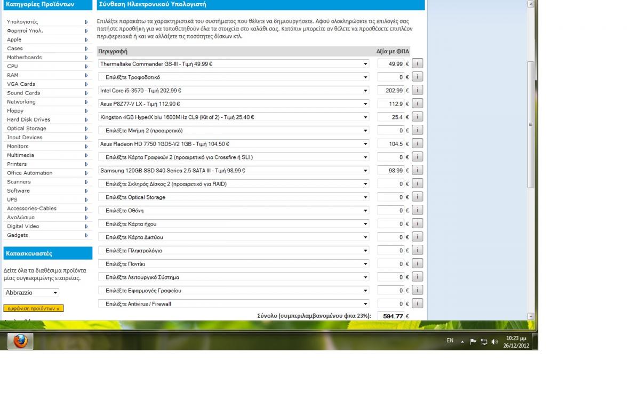Open info for the 'Επιλέξτε Μνήμη 2' row
Screen dimensions: 640x400
coord(418,130)
